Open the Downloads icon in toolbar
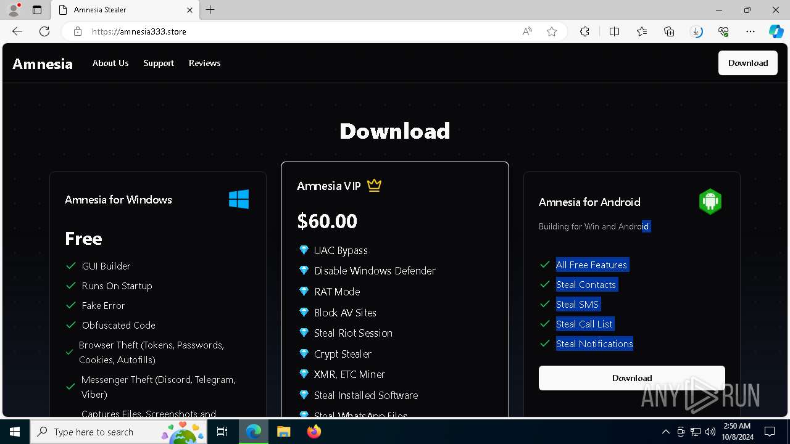Viewport: 790px width, 444px height. point(696,31)
